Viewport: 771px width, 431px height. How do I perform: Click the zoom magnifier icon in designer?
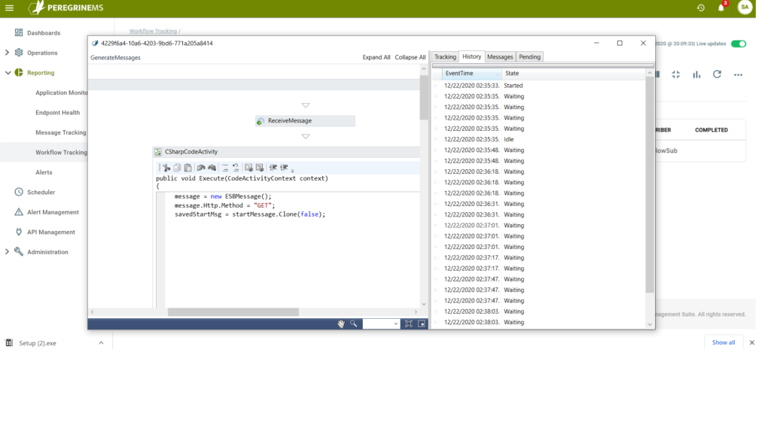pos(353,323)
